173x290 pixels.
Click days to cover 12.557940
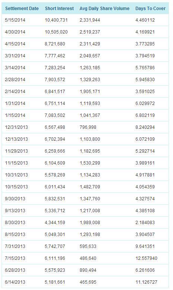point(146,258)
